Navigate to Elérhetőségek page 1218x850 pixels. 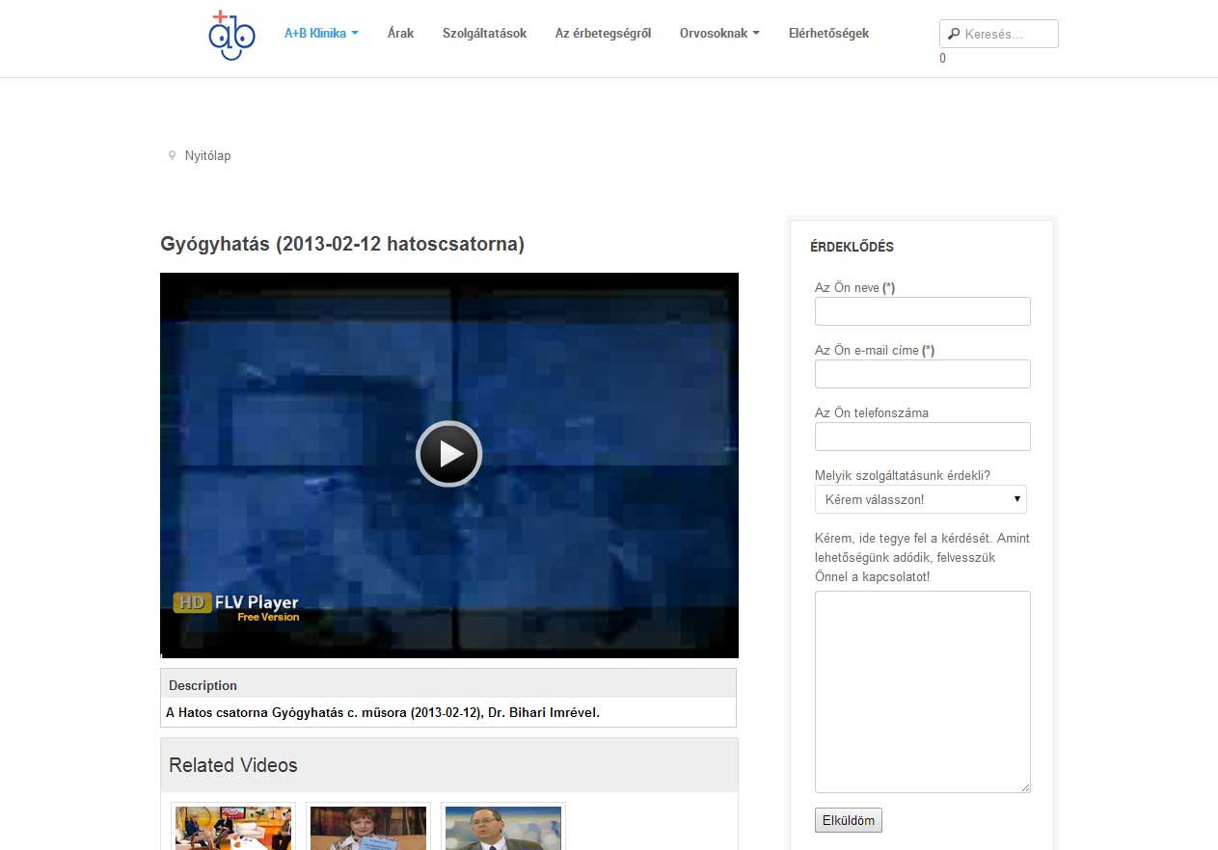coord(828,34)
